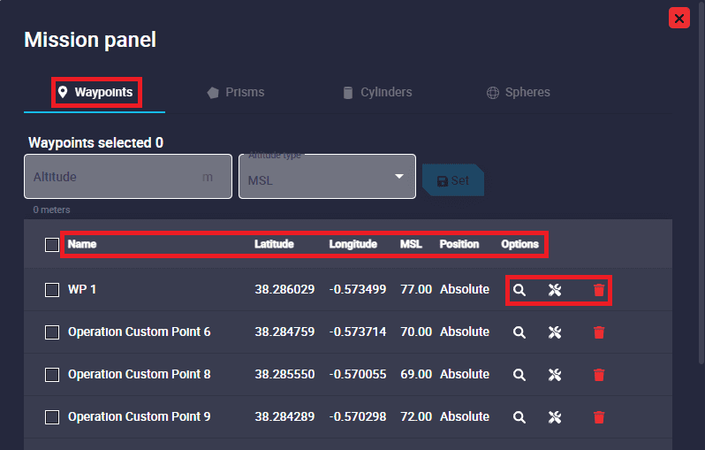Click the magnifier icon for WP 1
This screenshot has width=705, height=450.
519,290
